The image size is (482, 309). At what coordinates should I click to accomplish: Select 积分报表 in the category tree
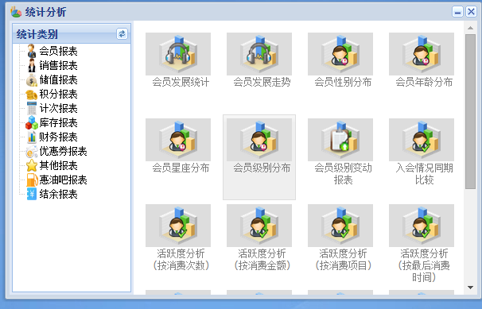pyautogui.click(x=58, y=95)
